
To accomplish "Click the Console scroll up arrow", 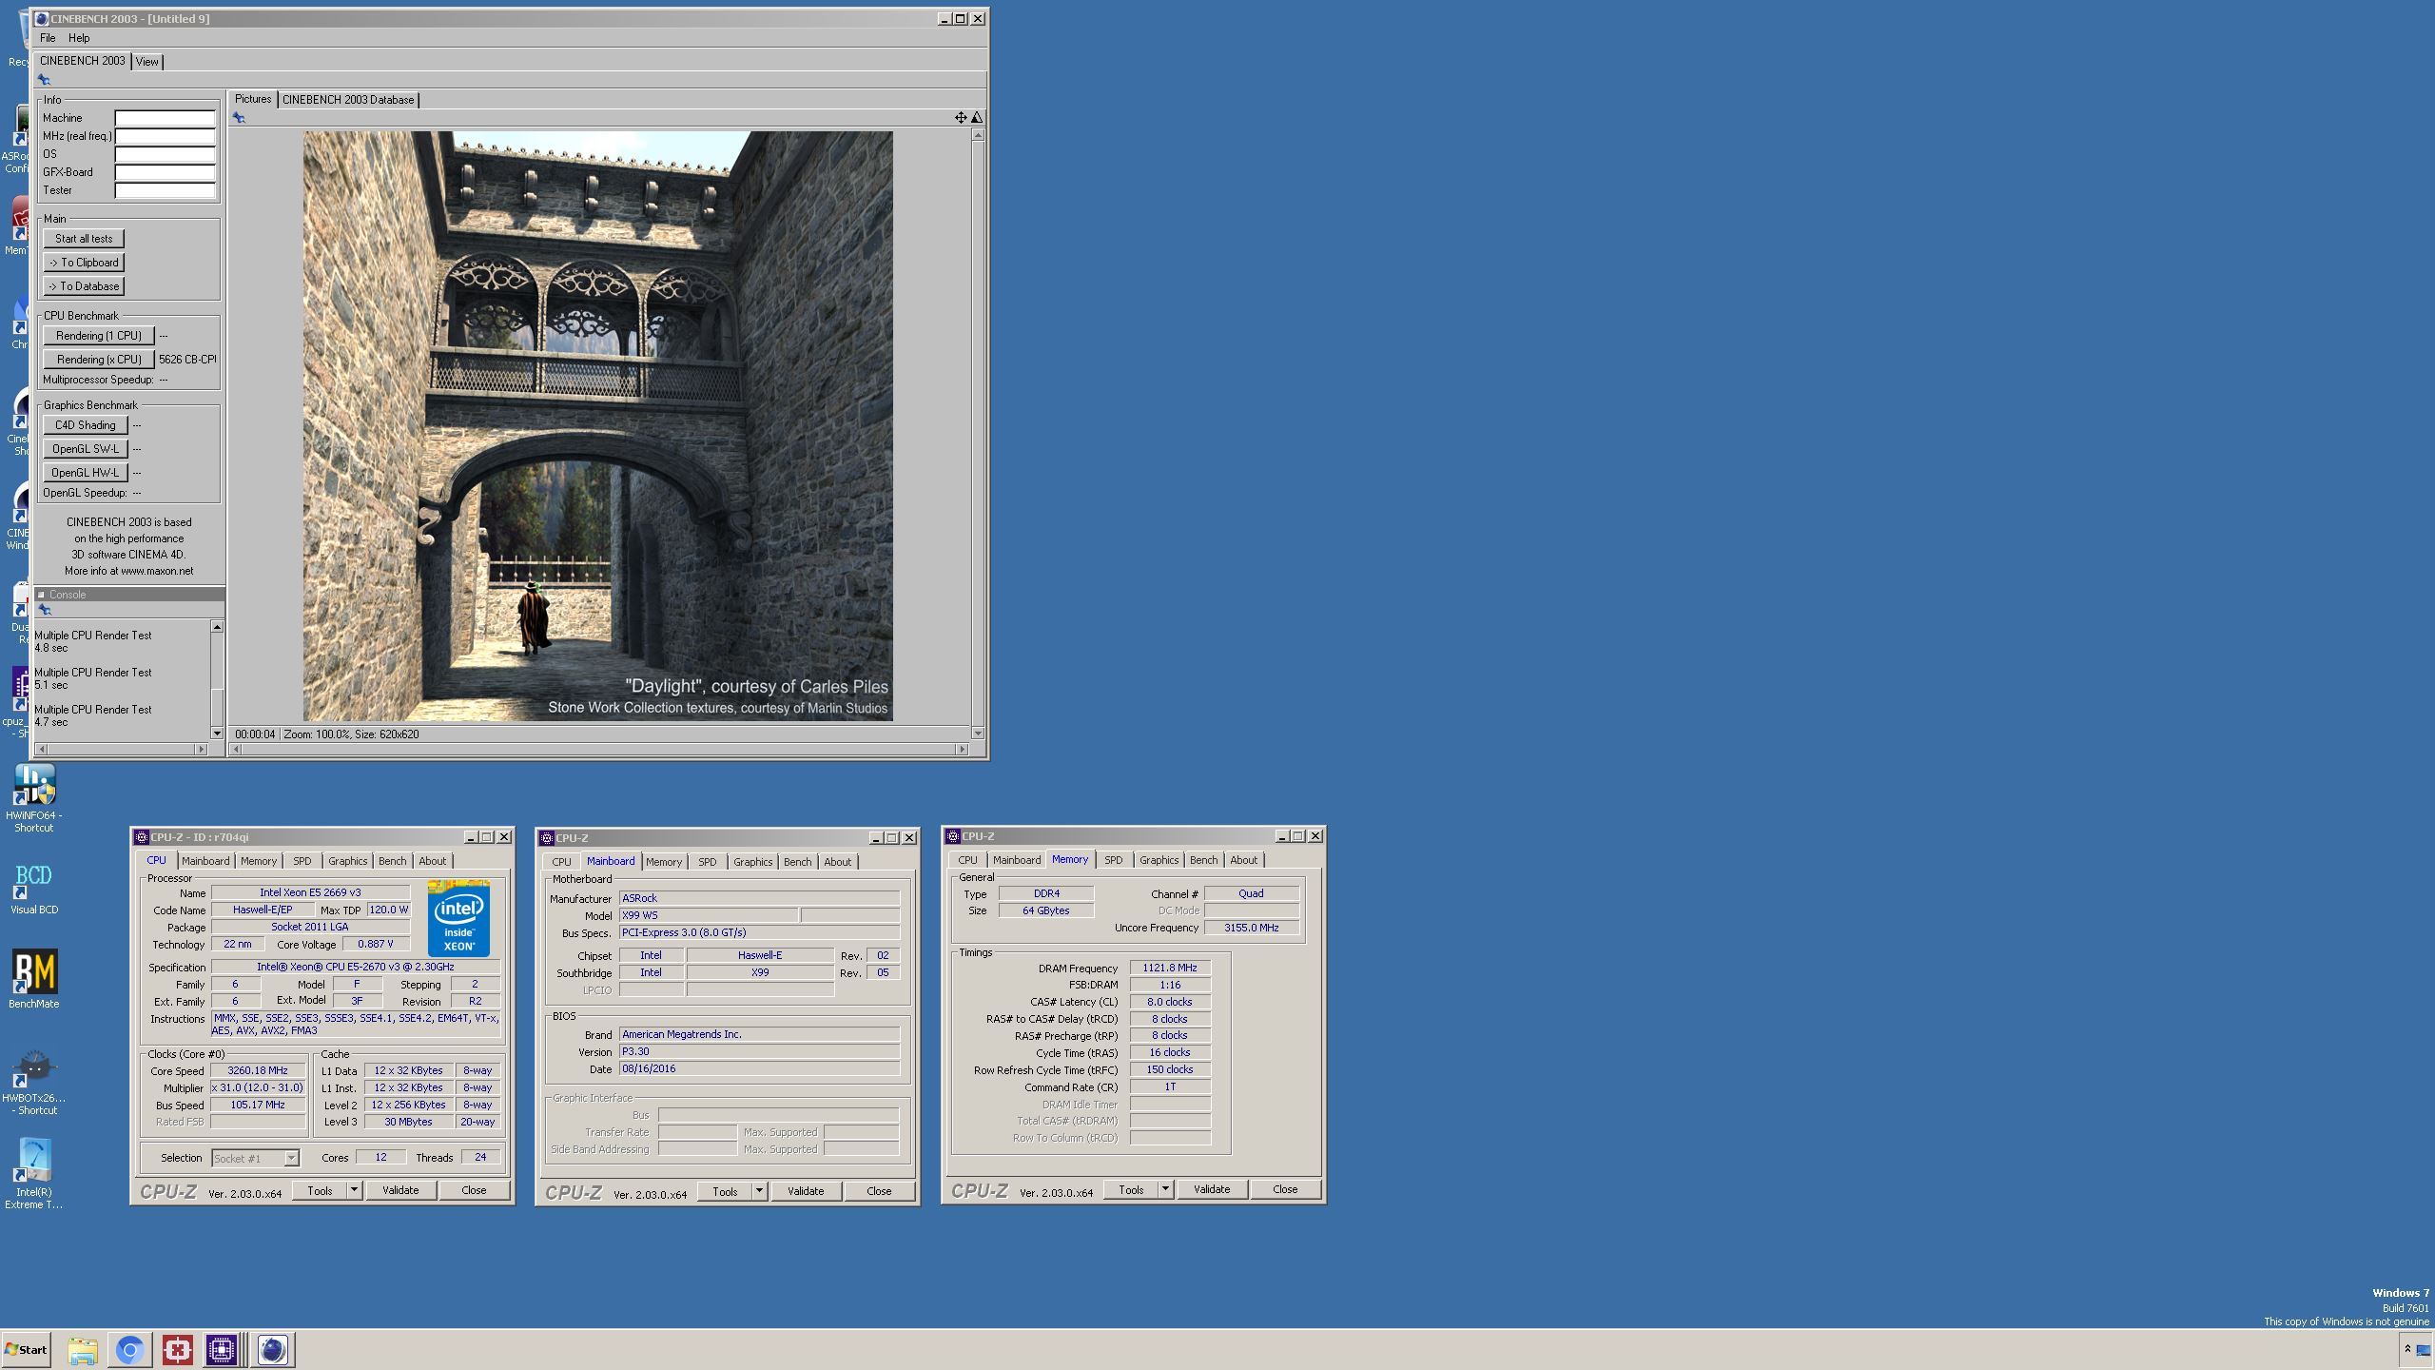I will 217,627.
